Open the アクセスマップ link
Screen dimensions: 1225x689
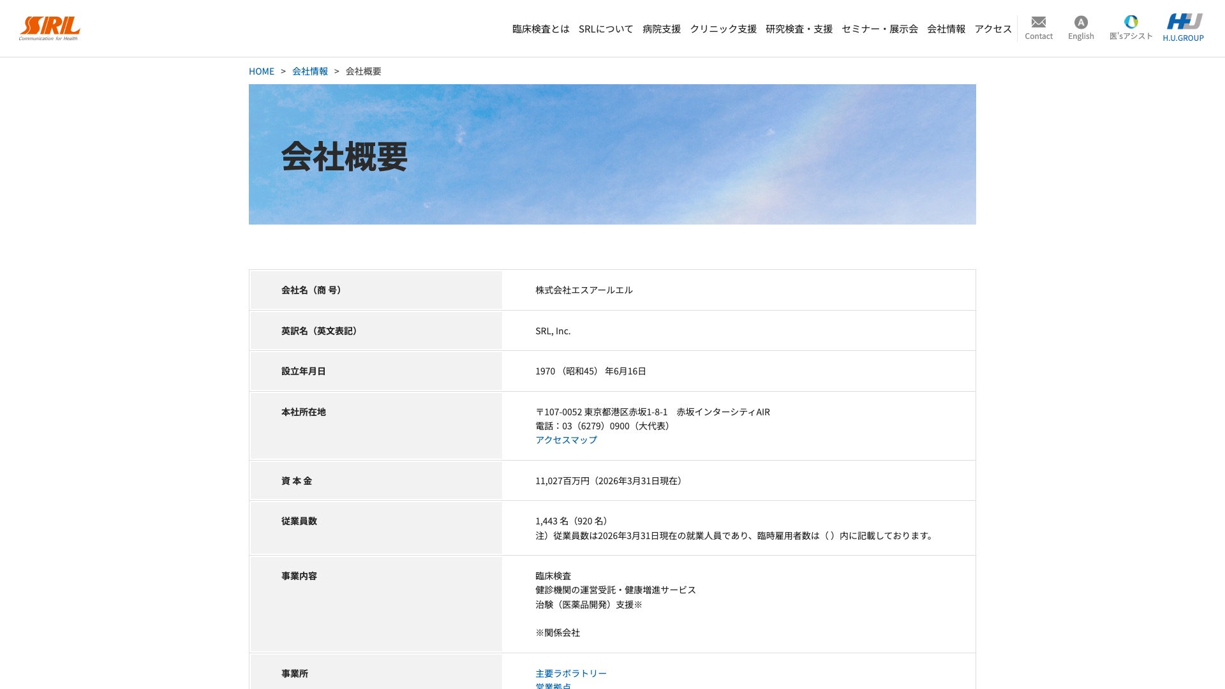pos(567,440)
